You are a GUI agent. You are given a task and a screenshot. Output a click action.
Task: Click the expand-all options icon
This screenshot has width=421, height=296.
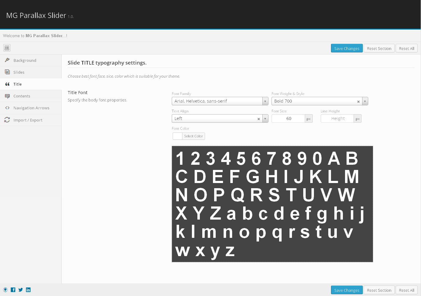pos(7,48)
